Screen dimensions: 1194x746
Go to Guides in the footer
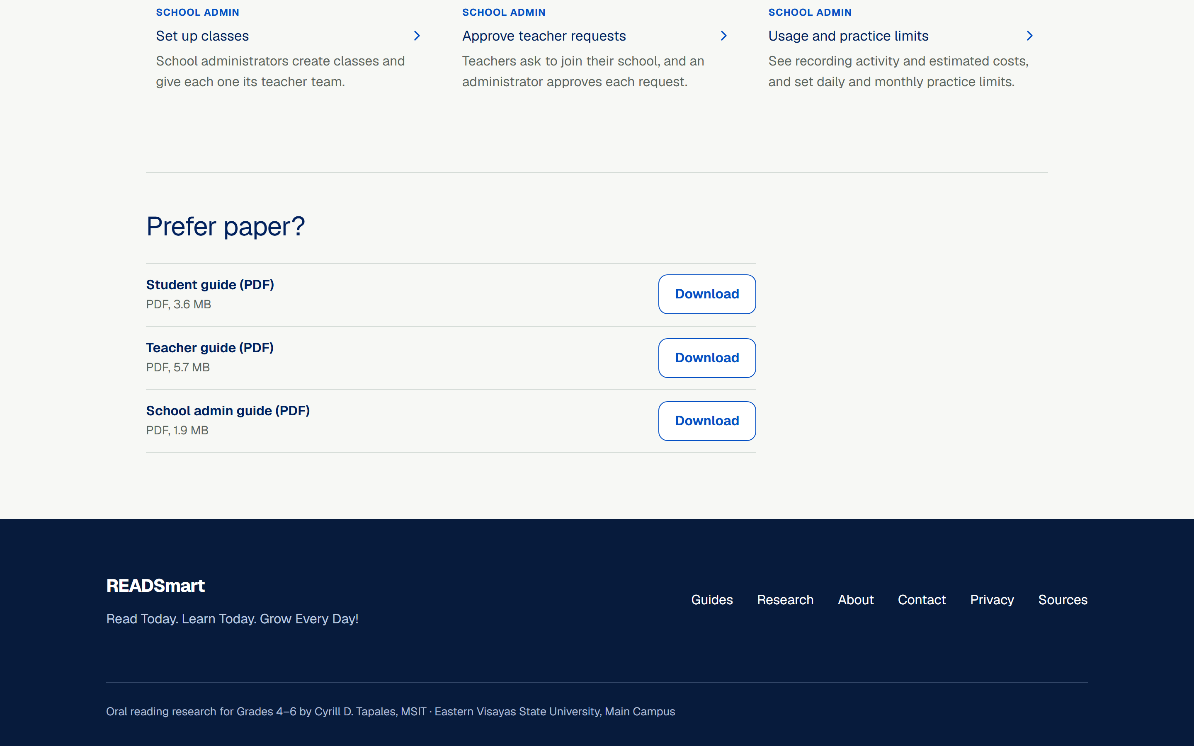click(712, 599)
